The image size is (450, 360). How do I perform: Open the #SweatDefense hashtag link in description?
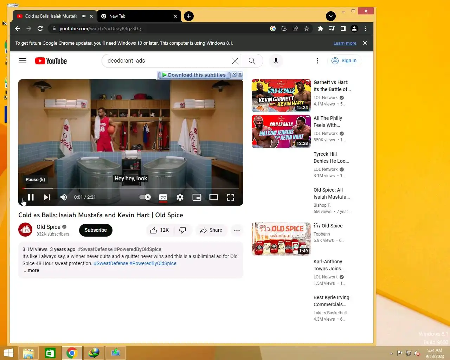click(x=111, y=263)
